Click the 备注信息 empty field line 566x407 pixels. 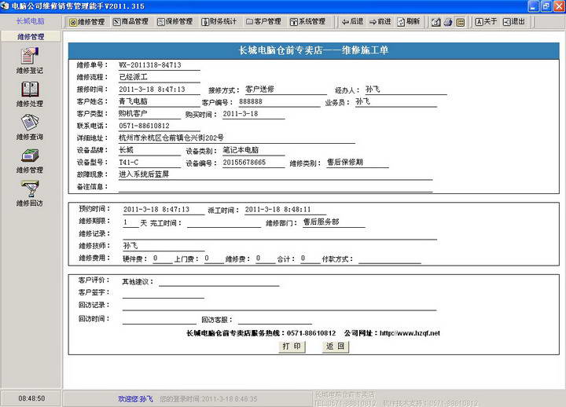[275, 187]
